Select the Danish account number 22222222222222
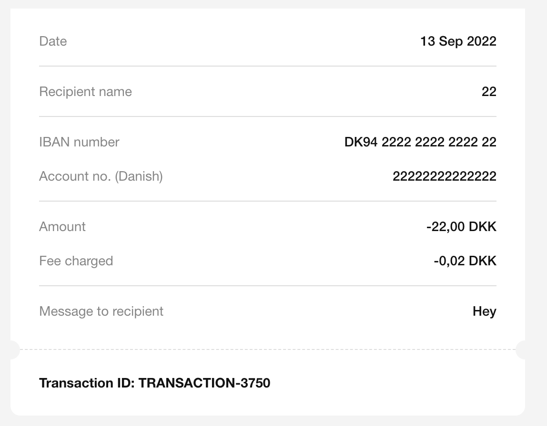Screen dimensions: 547x426 coord(445,176)
